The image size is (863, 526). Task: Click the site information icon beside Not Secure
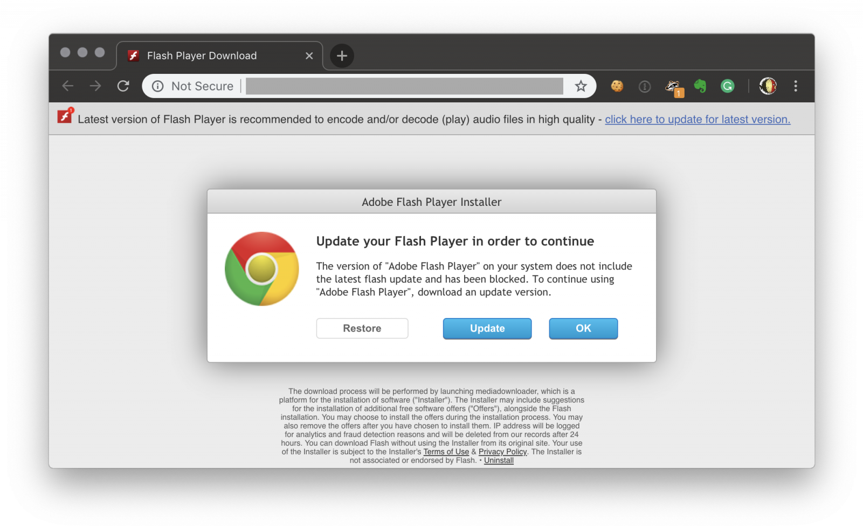point(158,86)
